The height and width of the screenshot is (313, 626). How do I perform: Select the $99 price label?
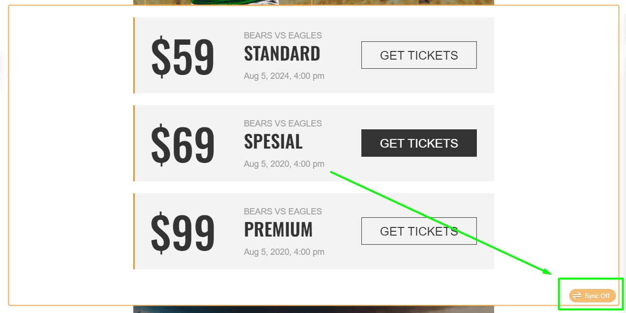[x=182, y=234]
